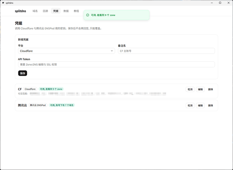Open the 回源 tab
Viewport: 233px width, 170px height.
45,11
